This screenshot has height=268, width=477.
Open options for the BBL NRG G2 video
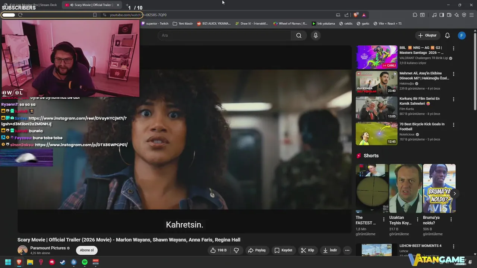click(454, 48)
